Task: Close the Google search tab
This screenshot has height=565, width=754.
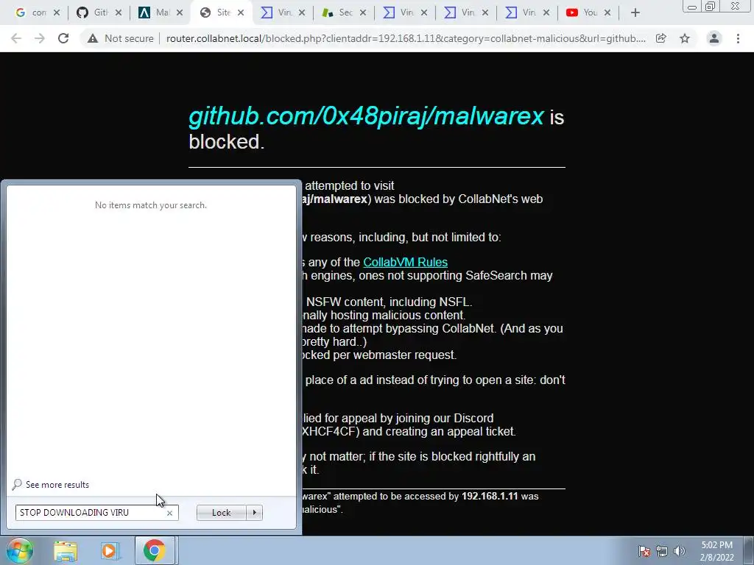Action: coord(57,13)
